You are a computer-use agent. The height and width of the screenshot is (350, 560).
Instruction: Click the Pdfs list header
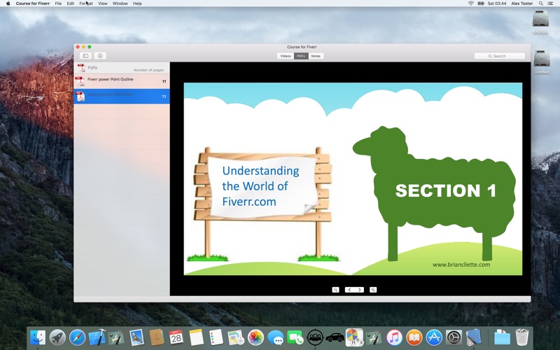click(92, 67)
